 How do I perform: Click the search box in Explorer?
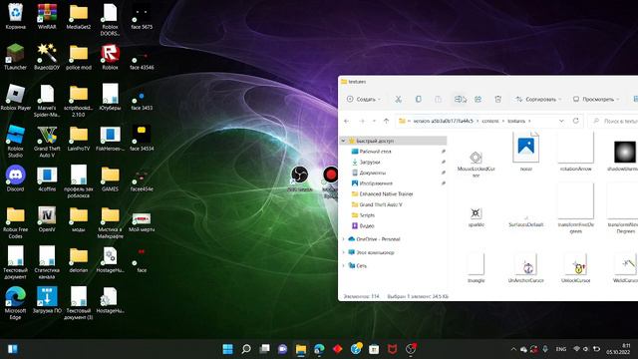tap(614, 121)
